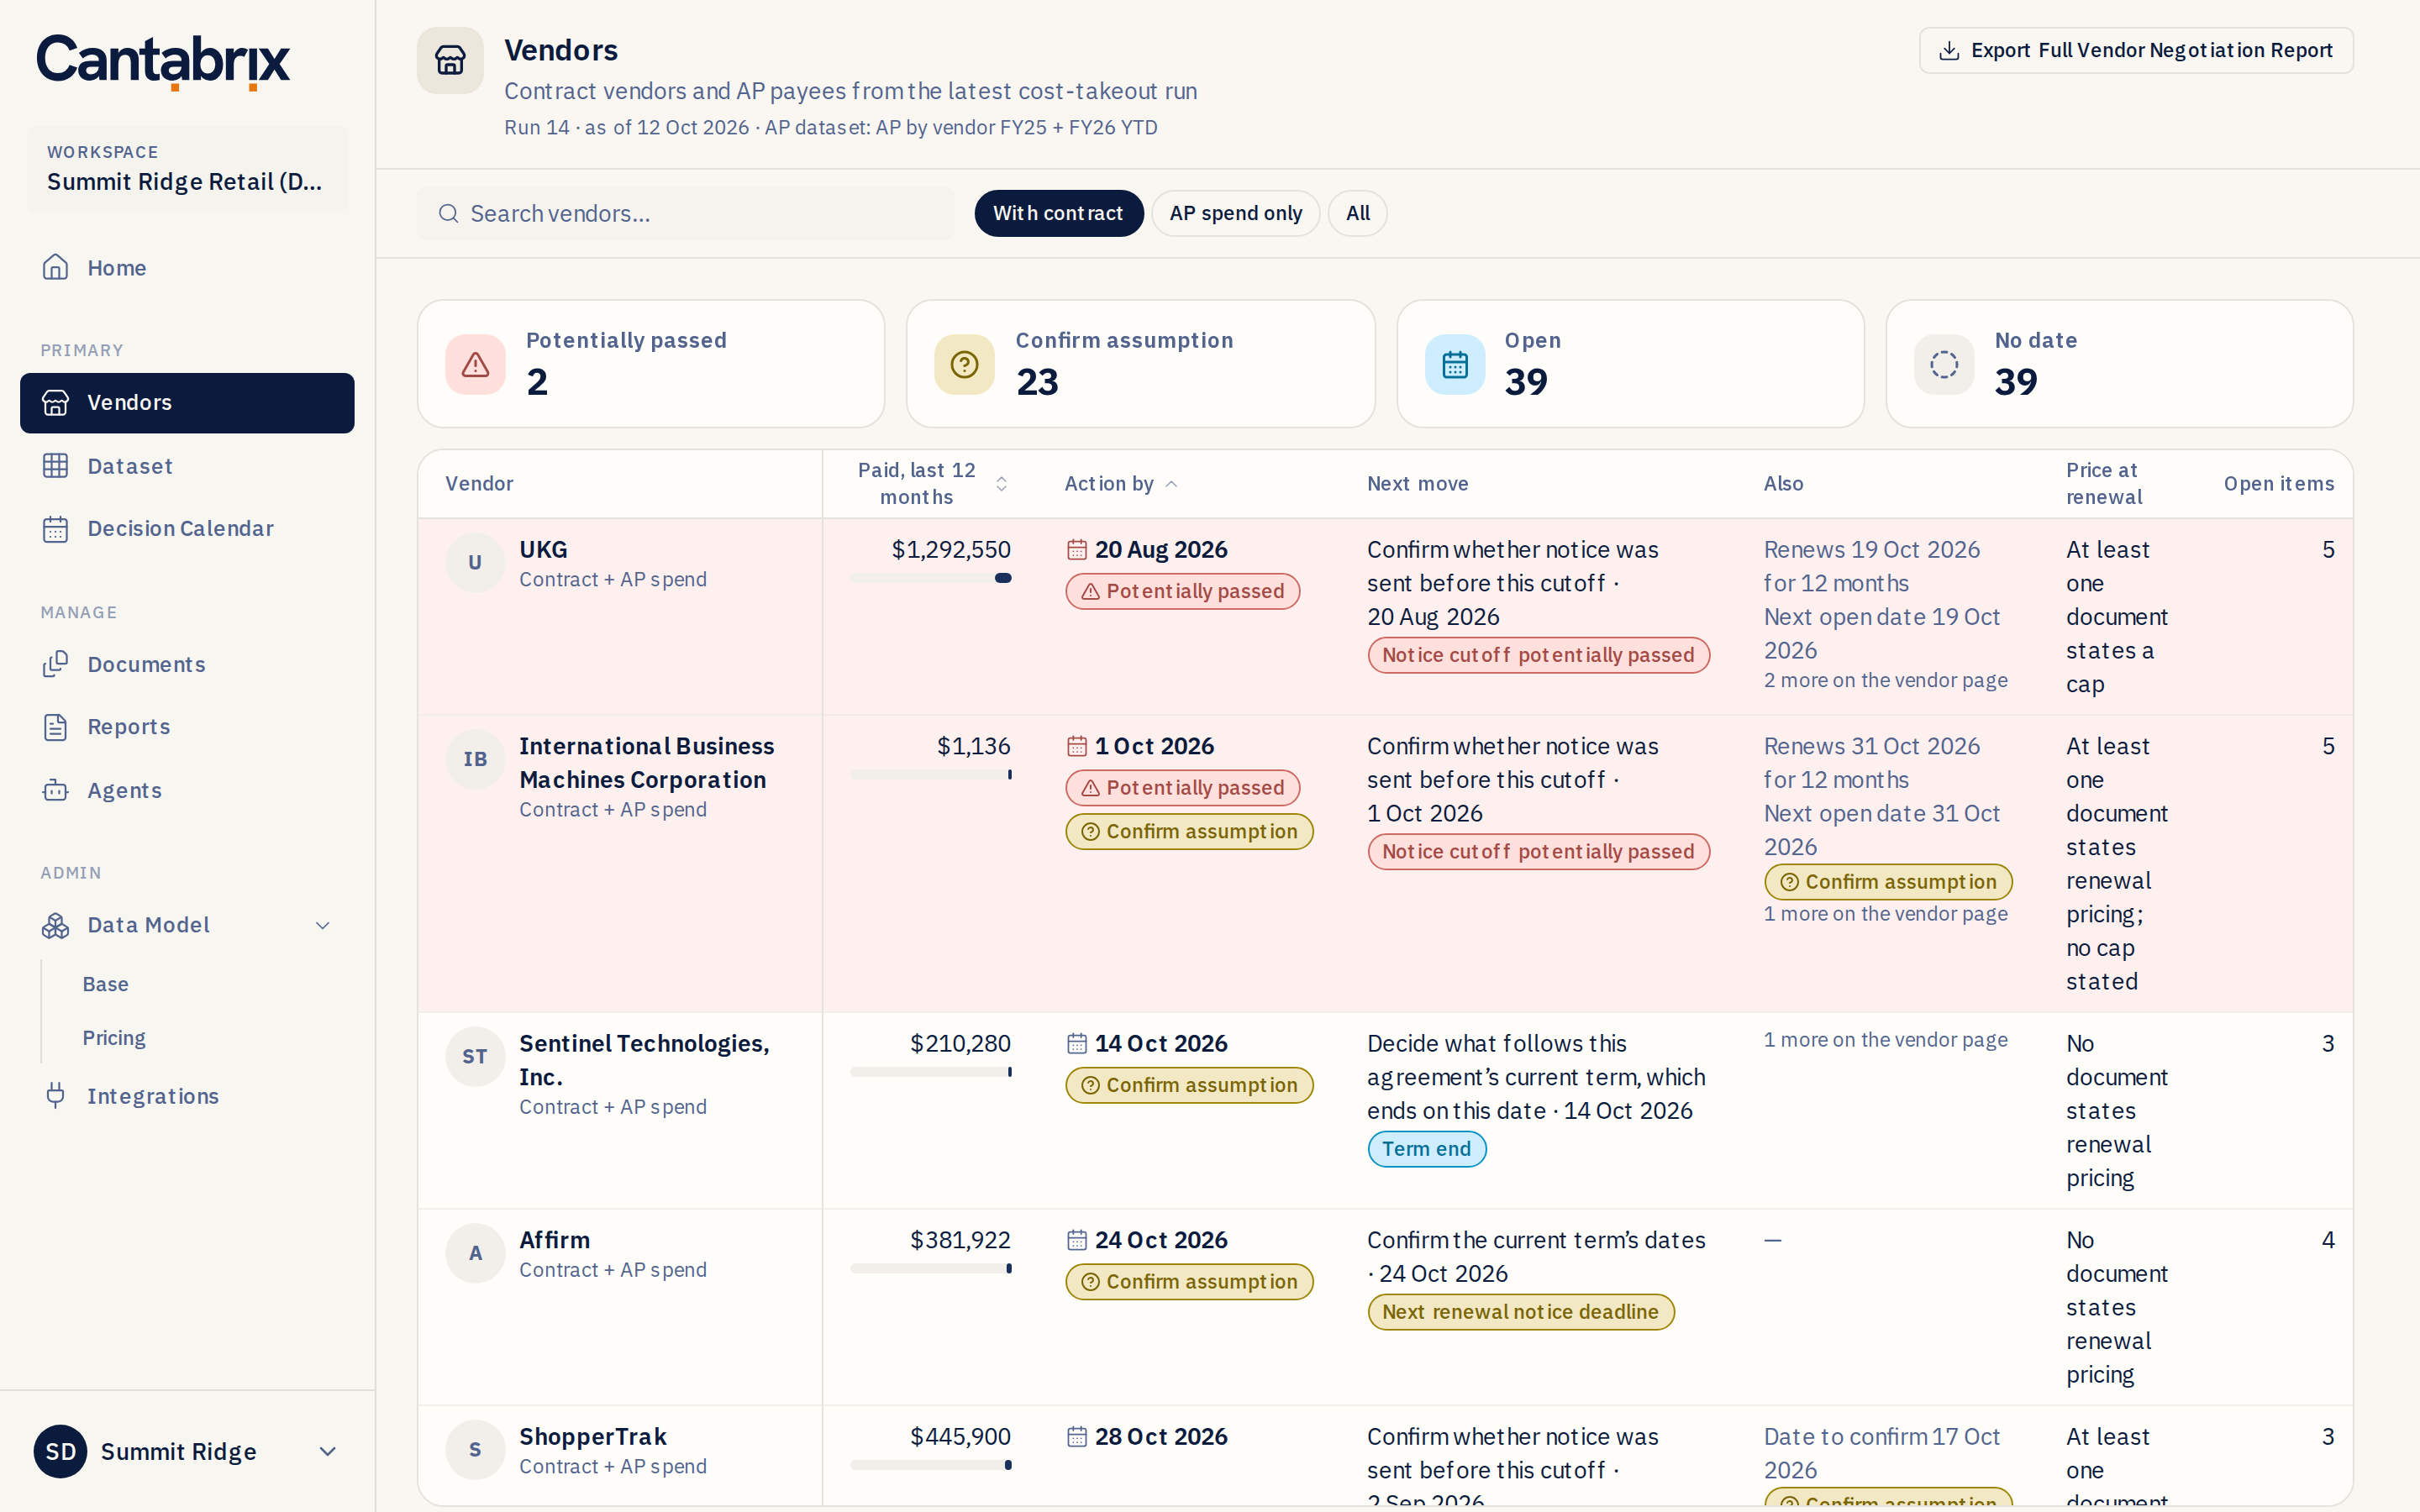Select the All vendors filter

tap(1357, 213)
